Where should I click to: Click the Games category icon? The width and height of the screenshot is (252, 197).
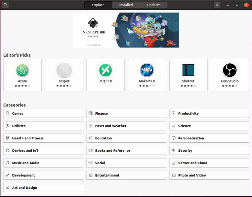click(x=7, y=113)
